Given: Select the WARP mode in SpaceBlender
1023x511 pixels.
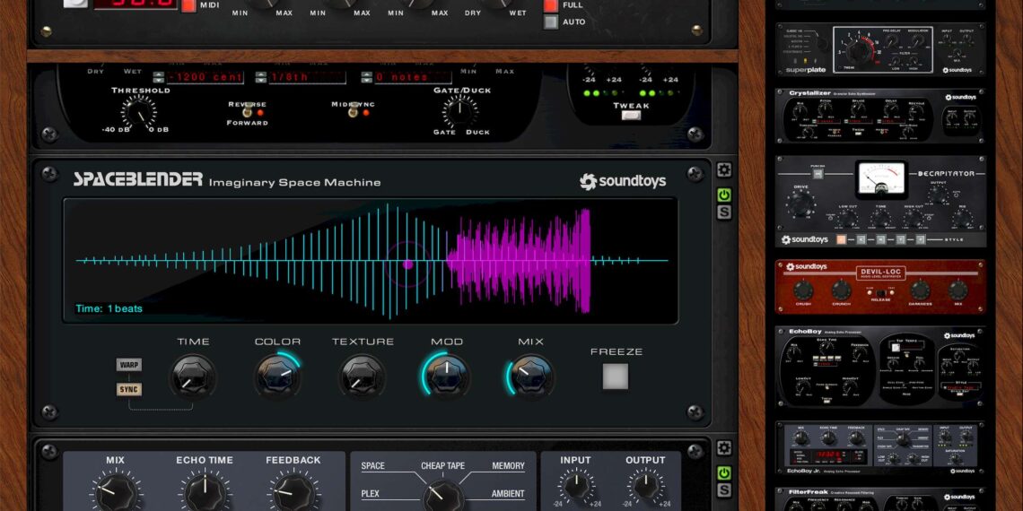Looking at the screenshot, I should pos(129,365).
